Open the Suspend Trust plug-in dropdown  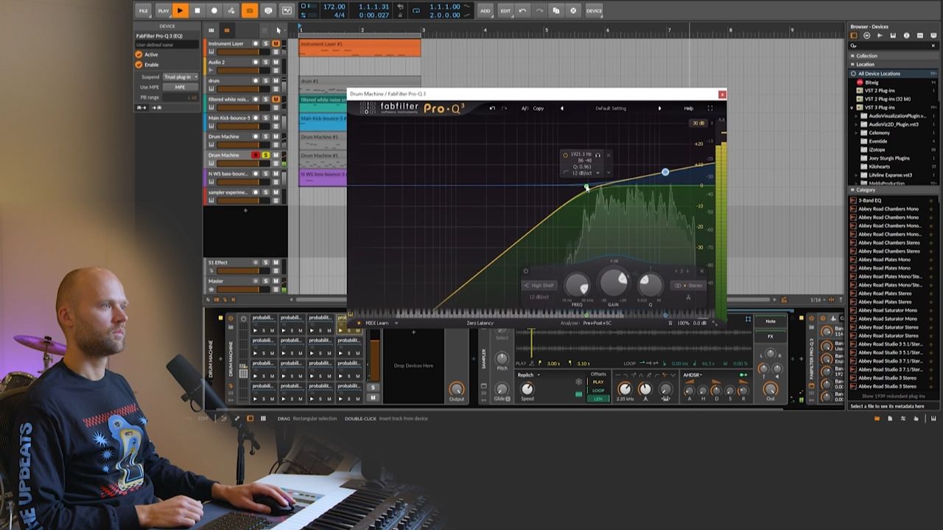tap(180, 77)
